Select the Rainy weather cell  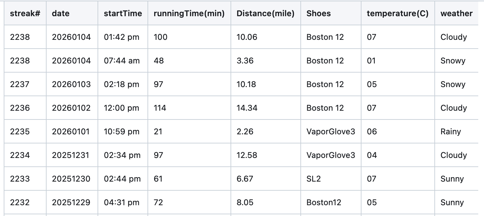click(451, 132)
